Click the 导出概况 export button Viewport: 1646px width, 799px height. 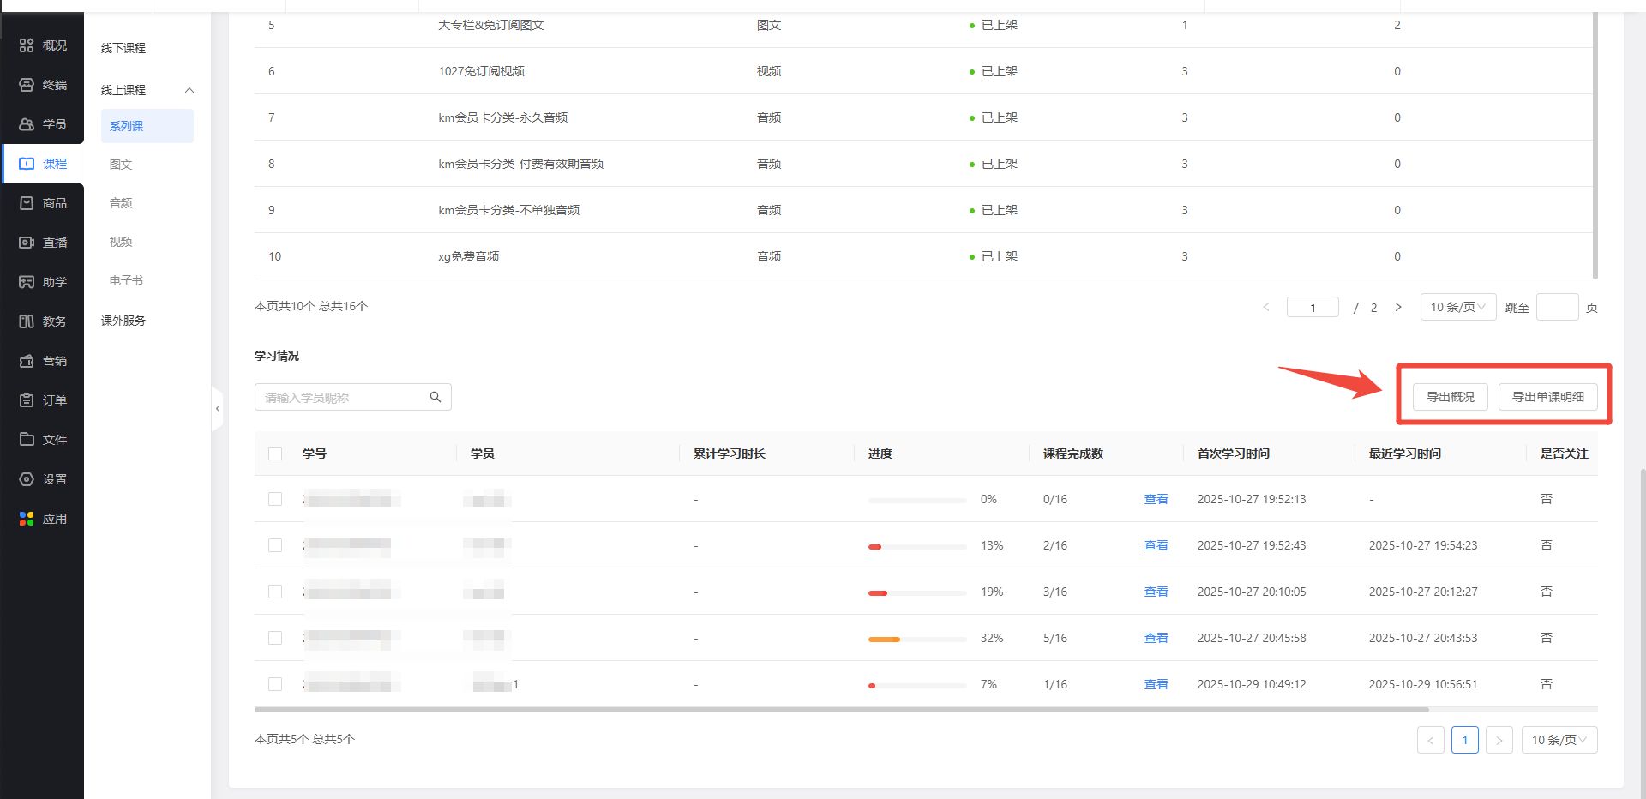pyautogui.click(x=1450, y=397)
